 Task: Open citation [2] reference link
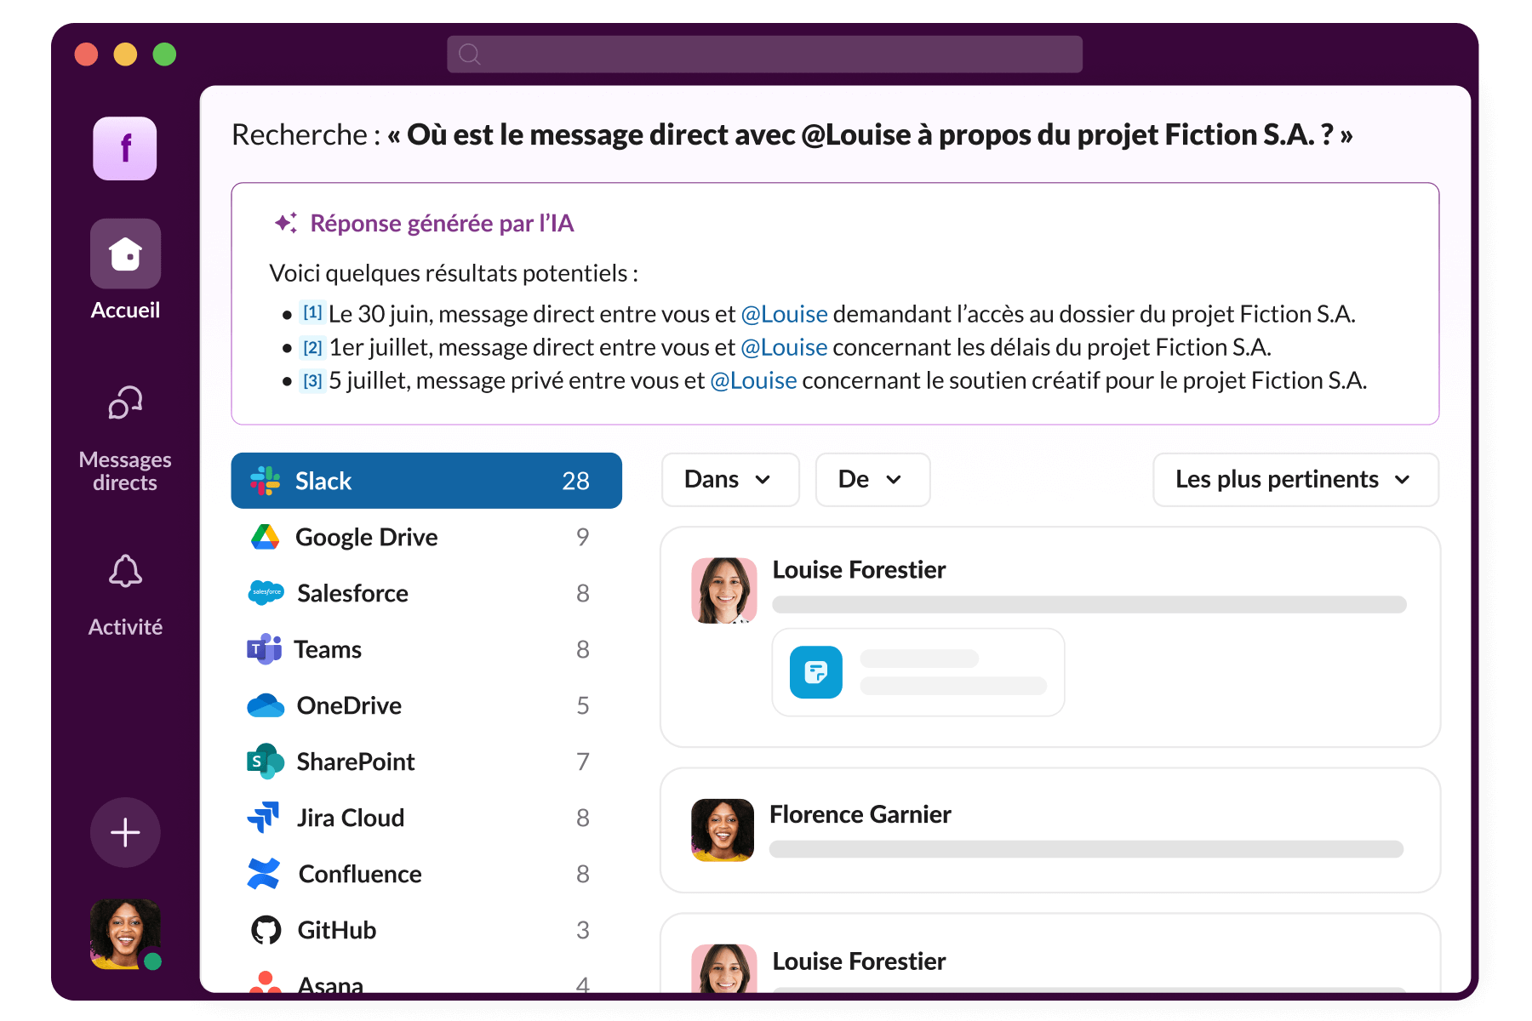[x=312, y=347]
